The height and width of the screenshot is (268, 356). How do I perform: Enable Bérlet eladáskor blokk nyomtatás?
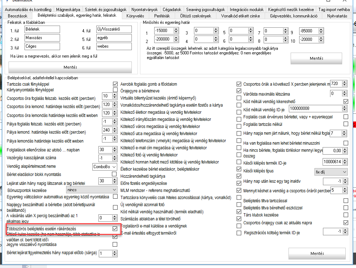pyautogui.click(x=114, y=174)
